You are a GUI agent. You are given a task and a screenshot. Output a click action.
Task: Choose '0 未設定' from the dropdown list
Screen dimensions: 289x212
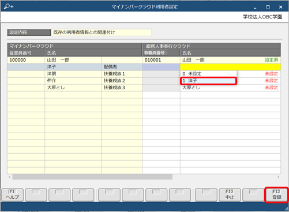click(208, 74)
